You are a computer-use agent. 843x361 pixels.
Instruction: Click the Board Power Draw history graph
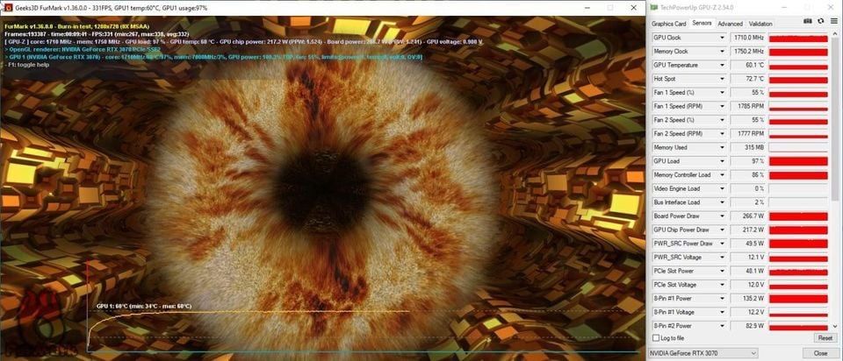coord(798,216)
